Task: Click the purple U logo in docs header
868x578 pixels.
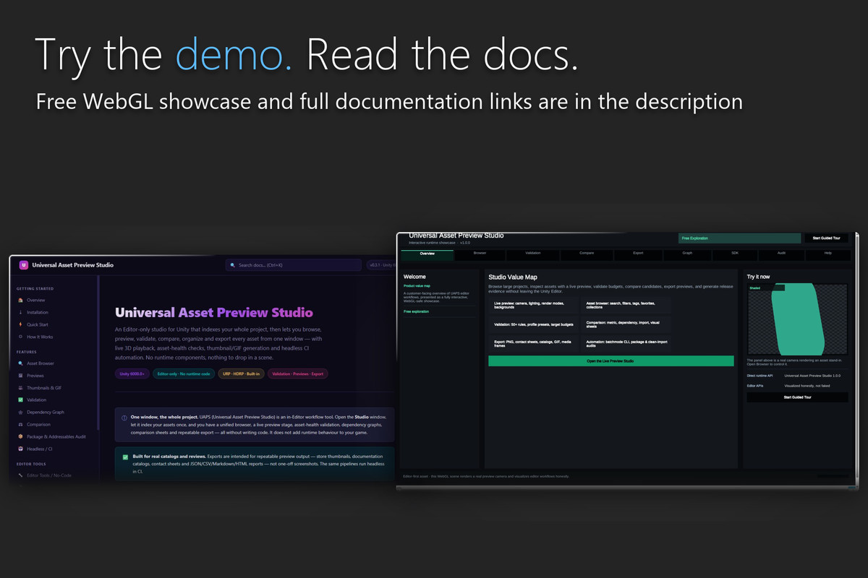Action: [24, 265]
